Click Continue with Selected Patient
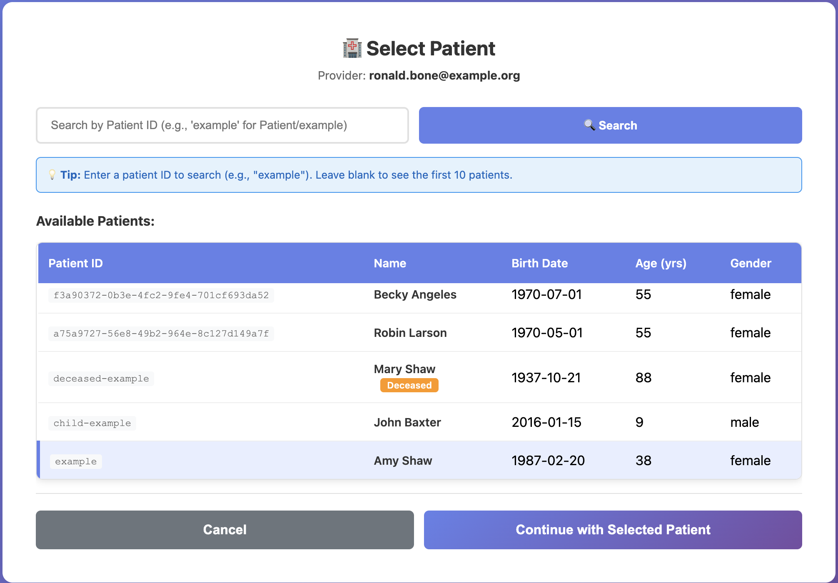This screenshot has width=838, height=583. coord(613,530)
